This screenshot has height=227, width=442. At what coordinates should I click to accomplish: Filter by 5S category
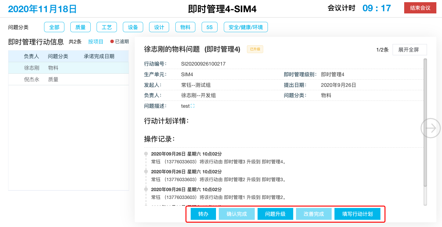(x=209, y=27)
